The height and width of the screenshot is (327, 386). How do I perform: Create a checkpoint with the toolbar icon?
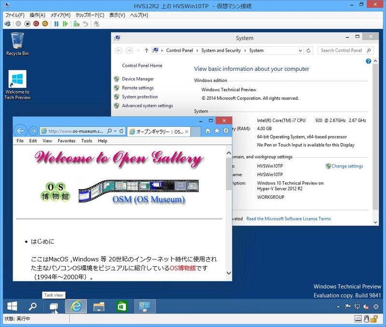(76, 24)
